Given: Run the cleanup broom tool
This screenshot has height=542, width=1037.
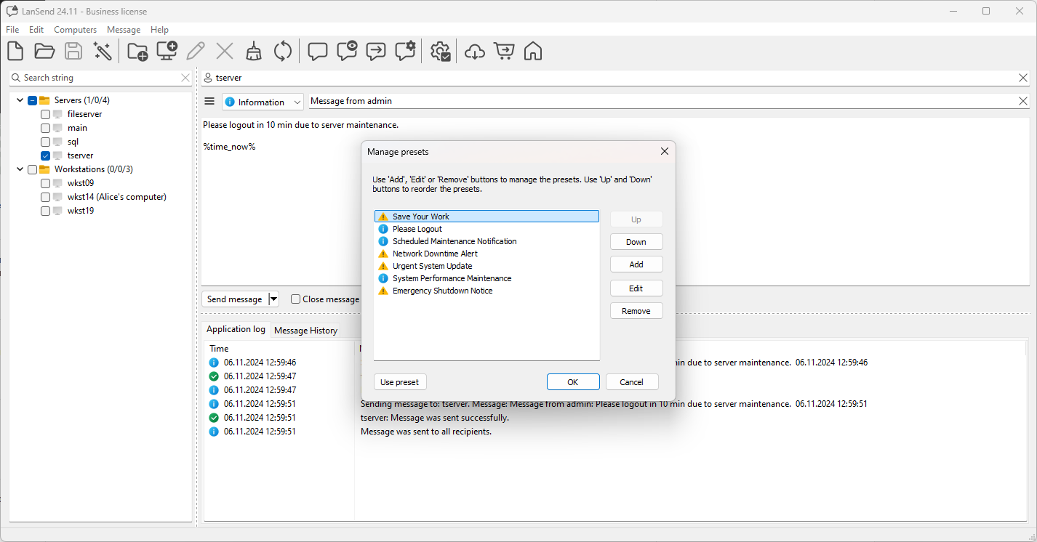Looking at the screenshot, I should (253, 51).
